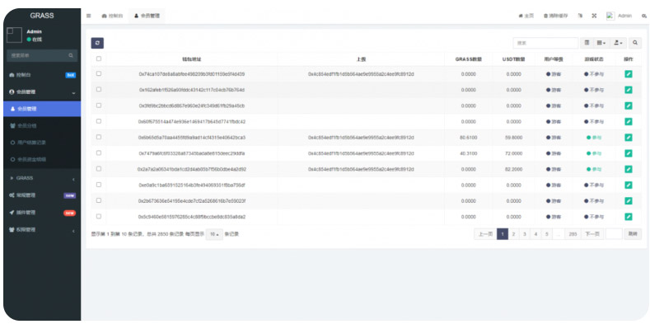Focus the table search input box
The image size is (650, 324).
[545, 43]
